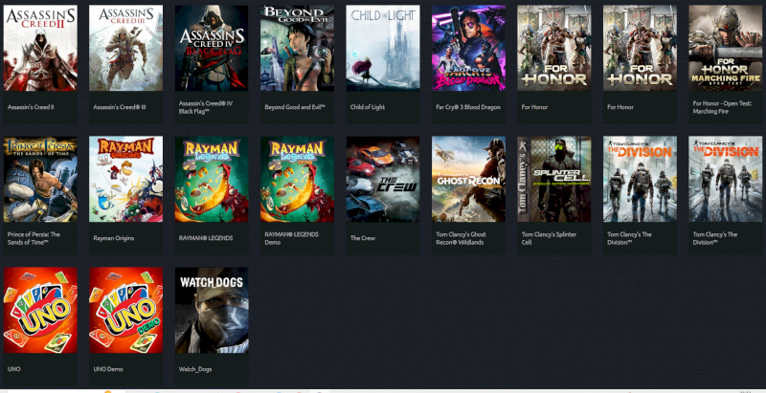Select the Rayman Legends Demo cover

click(297, 179)
